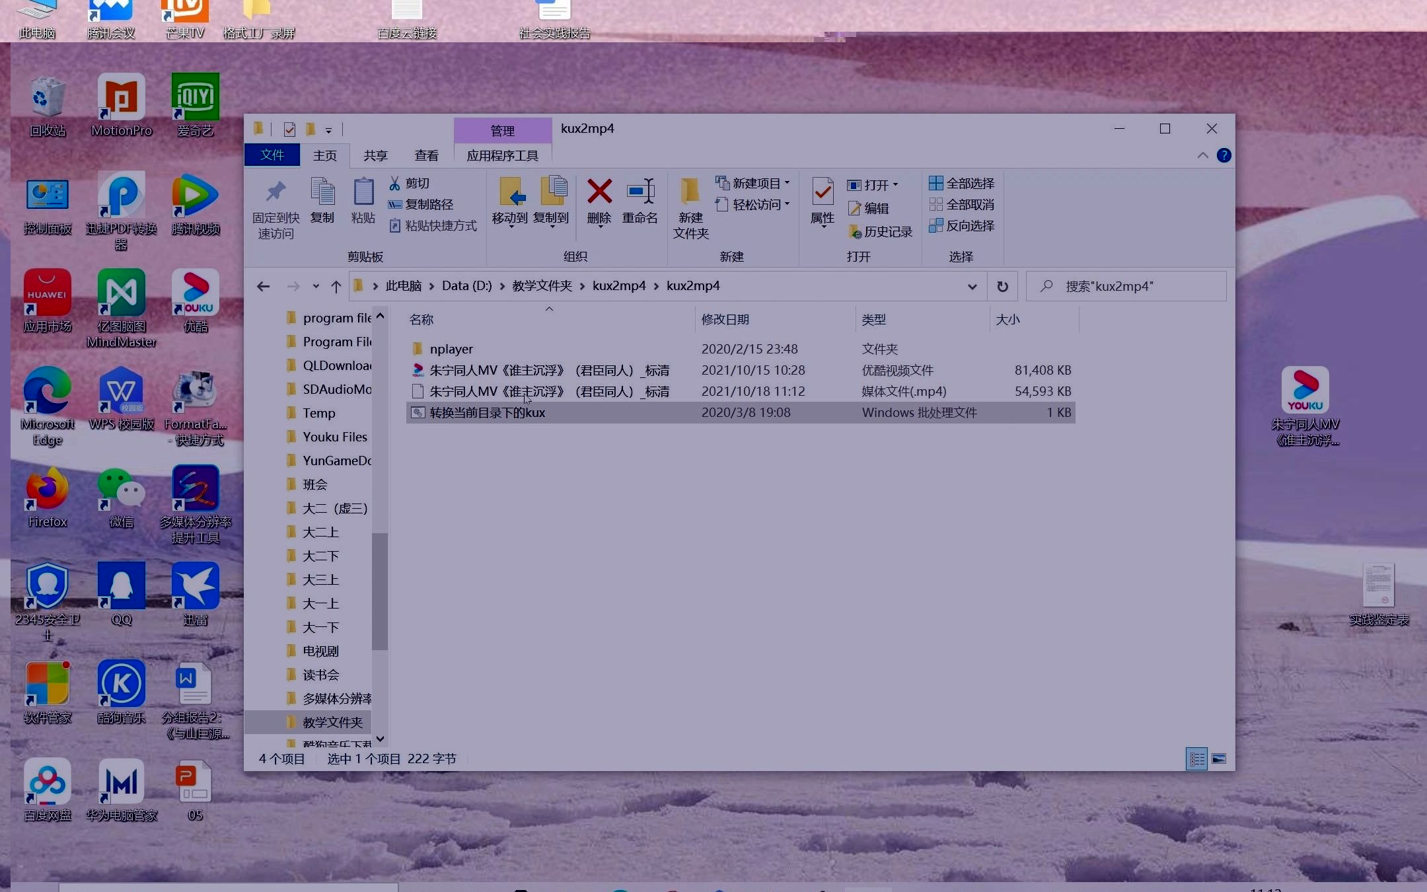
Task: Expand address bar history dropdown
Action: point(972,286)
